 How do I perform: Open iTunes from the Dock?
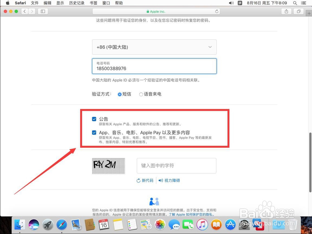(202, 224)
